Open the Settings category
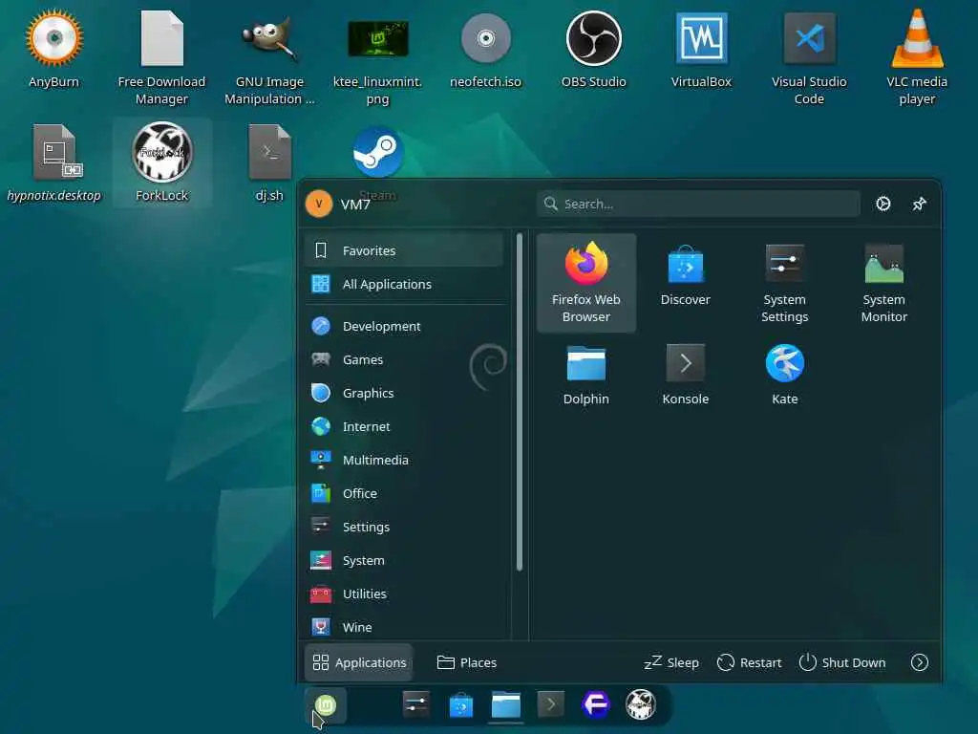 pyautogui.click(x=404, y=527)
